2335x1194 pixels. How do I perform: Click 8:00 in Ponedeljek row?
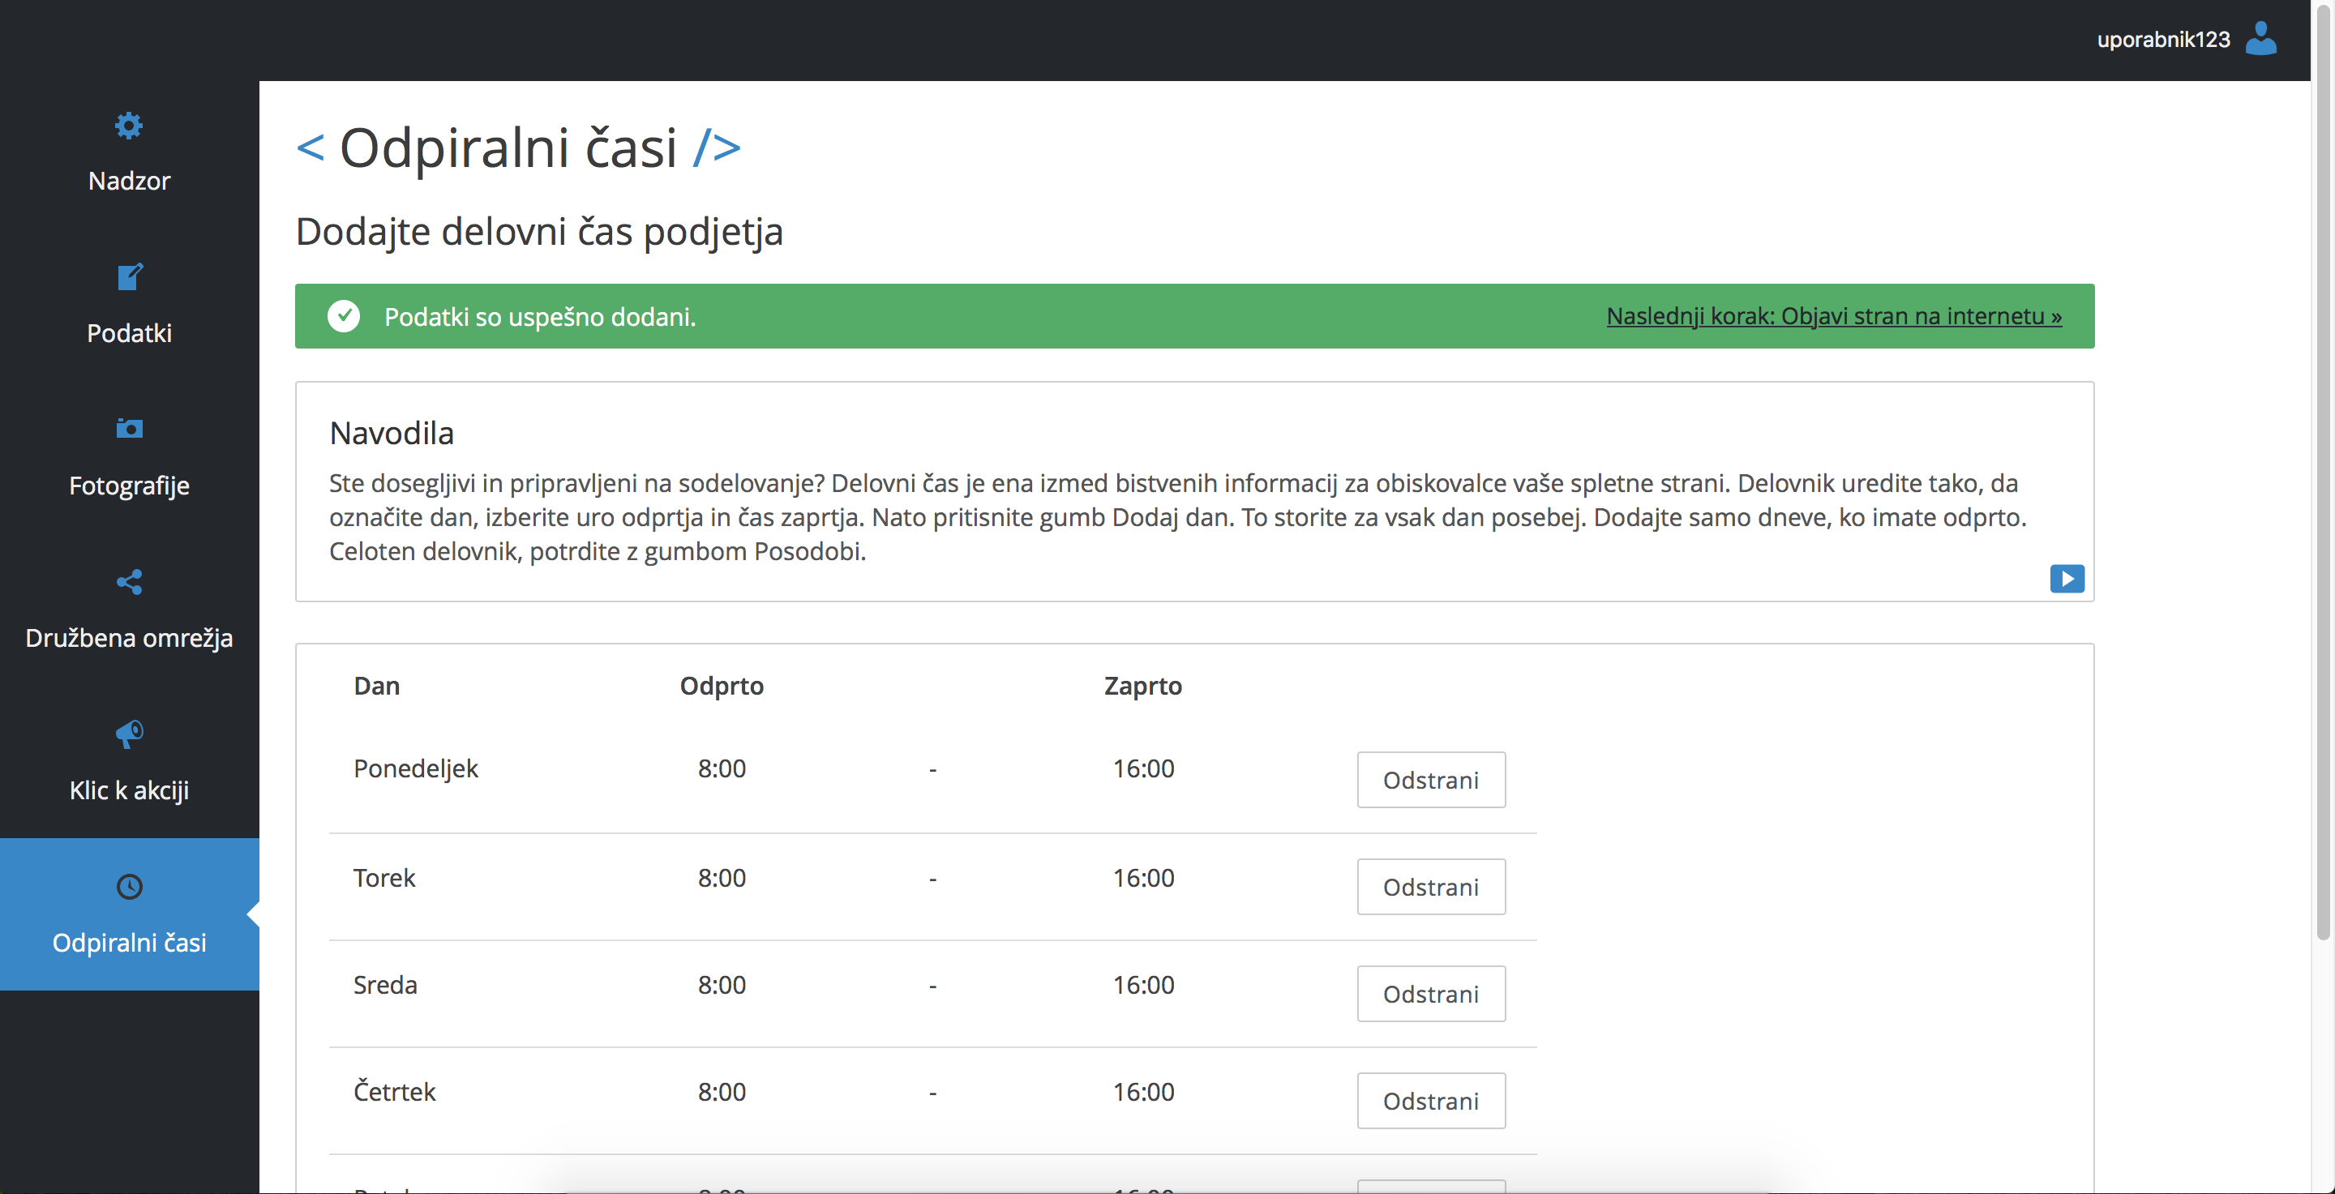(722, 768)
